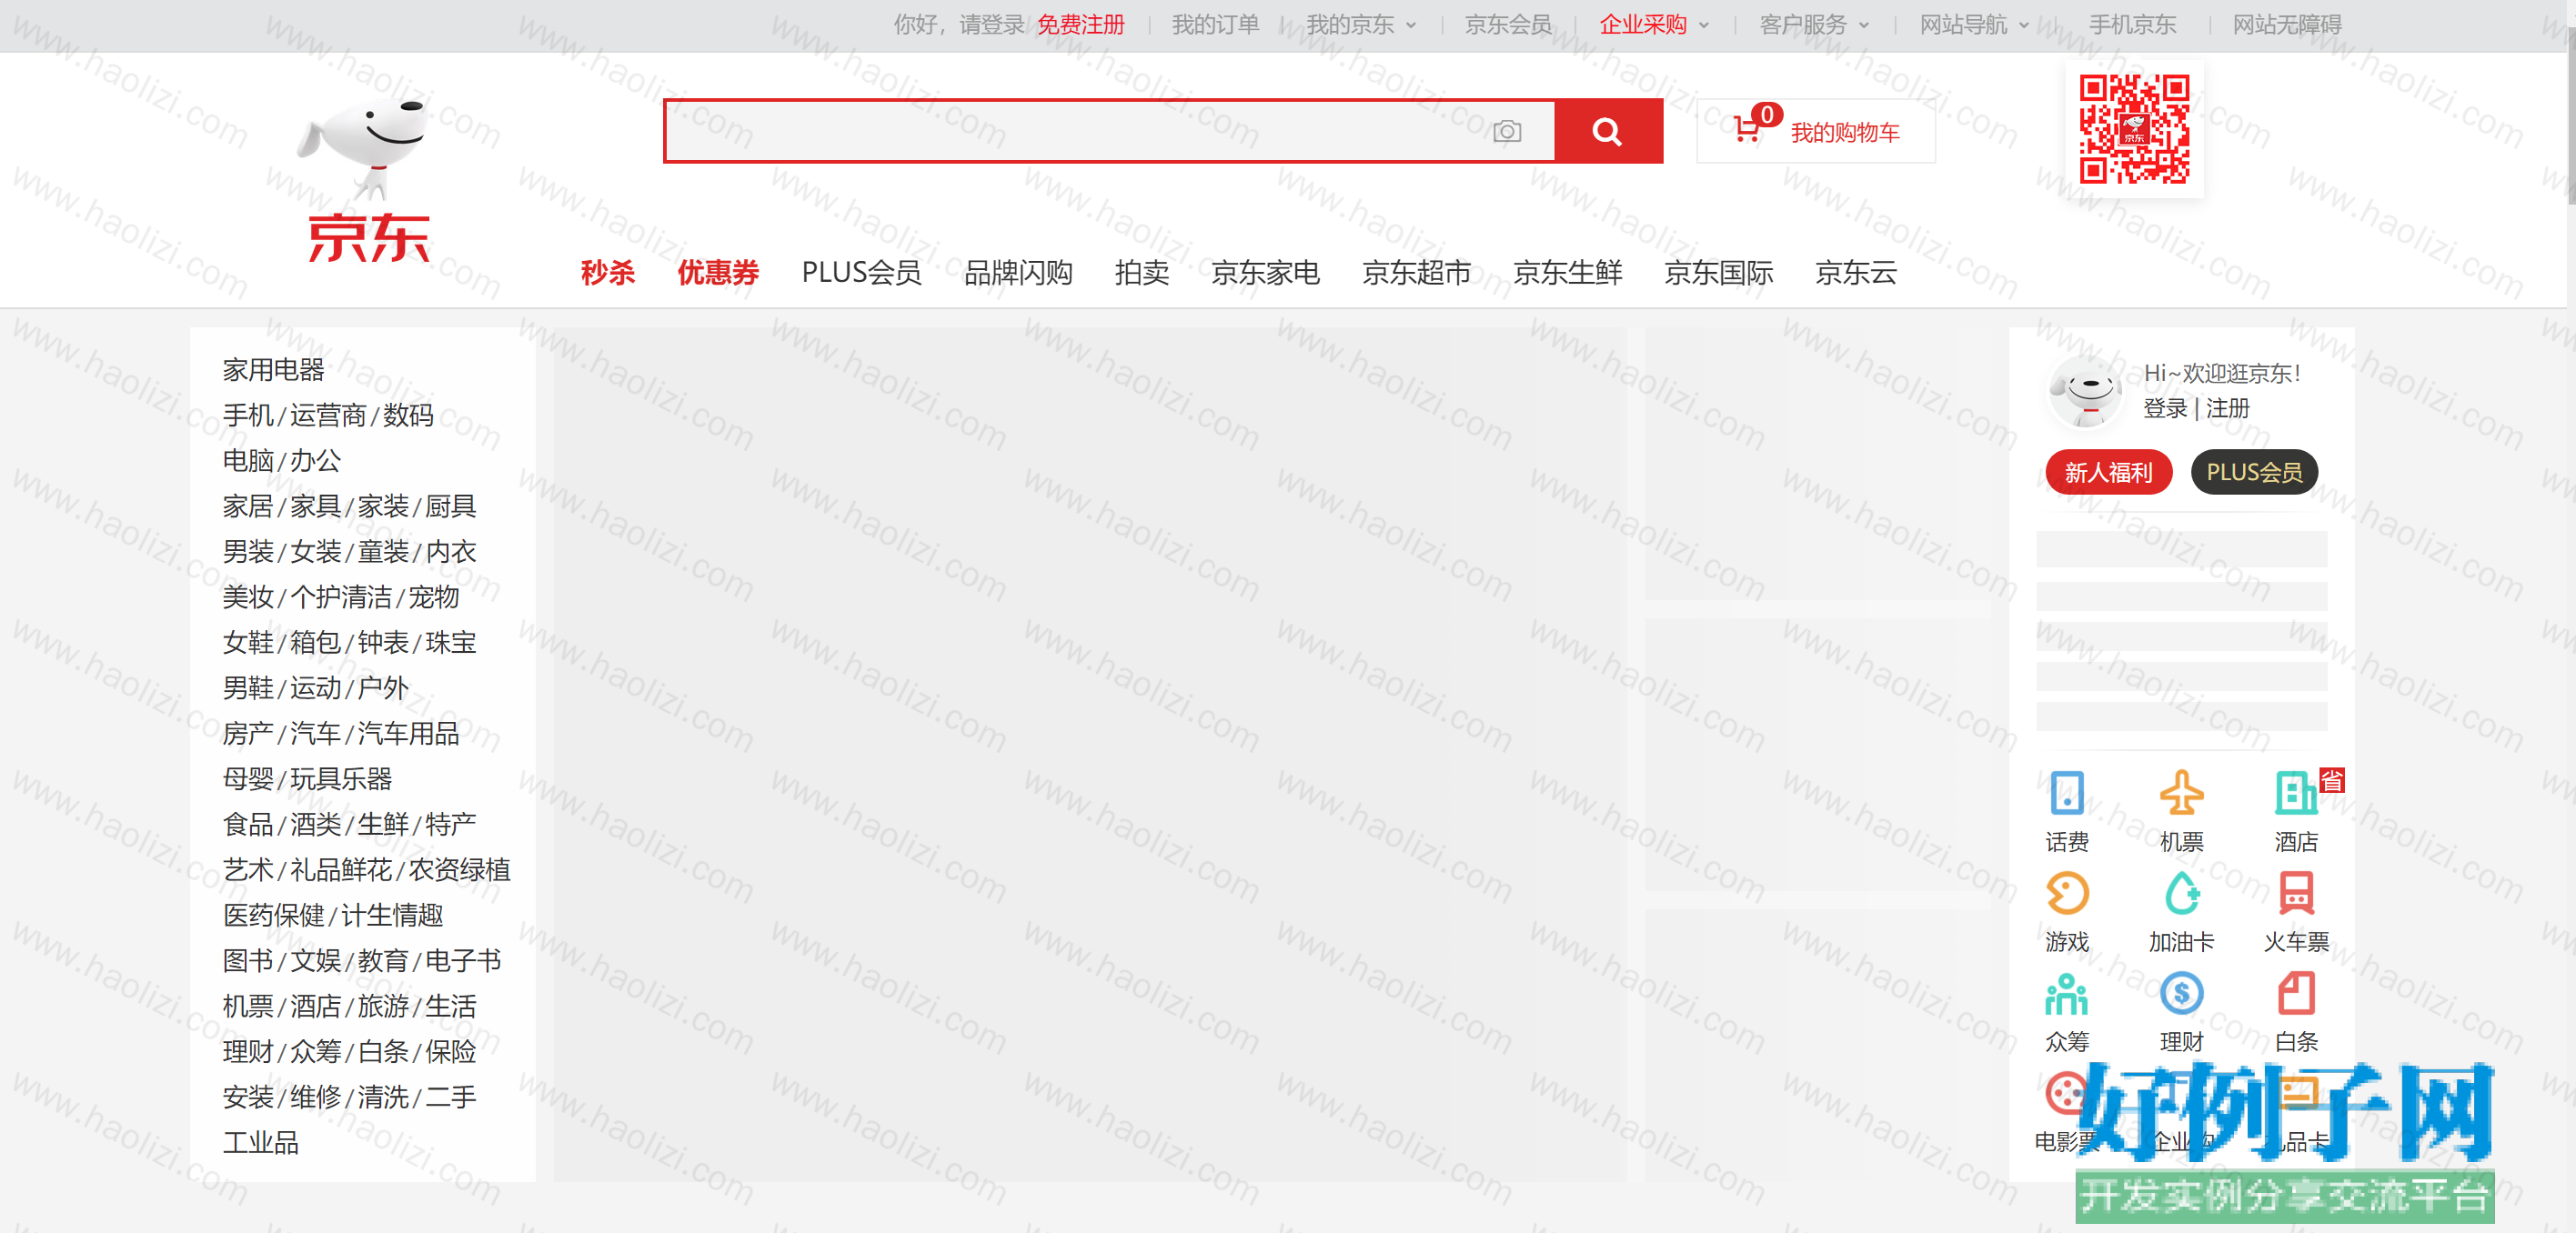The width and height of the screenshot is (2576, 1233).
Task: Open the 众筹 crowdfunding icon
Action: 2066,993
